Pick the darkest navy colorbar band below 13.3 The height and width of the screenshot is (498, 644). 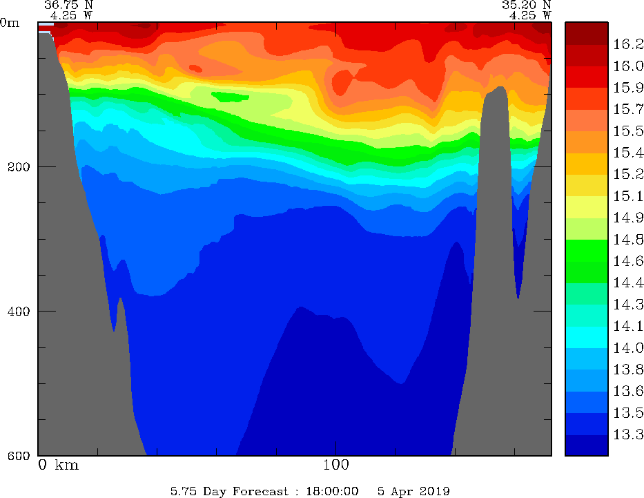(x=587, y=446)
